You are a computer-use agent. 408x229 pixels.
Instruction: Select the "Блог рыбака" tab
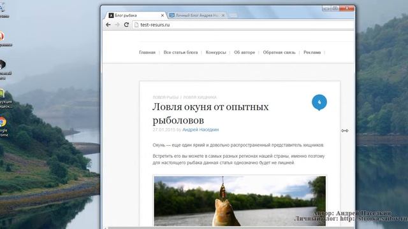[x=135, y=15]
